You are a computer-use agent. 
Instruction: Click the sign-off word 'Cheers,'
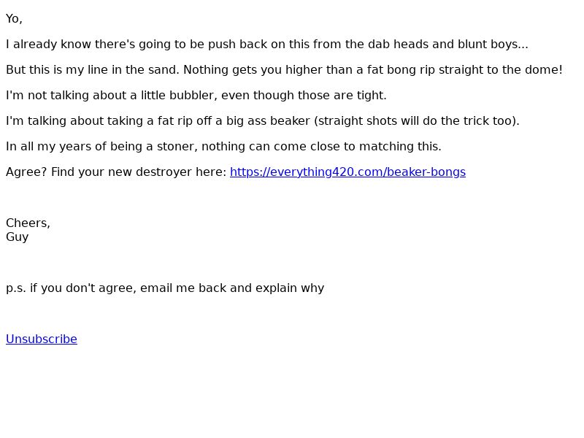tap(28, 223)
